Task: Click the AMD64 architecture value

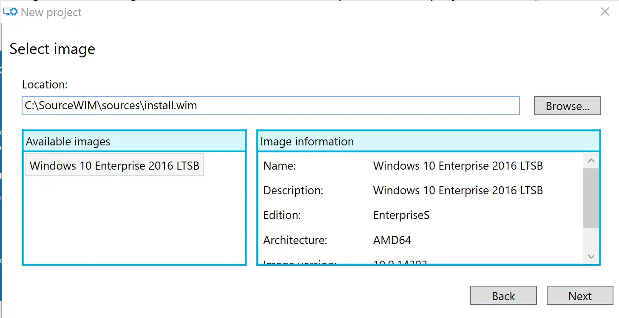Action: point(392,240)
